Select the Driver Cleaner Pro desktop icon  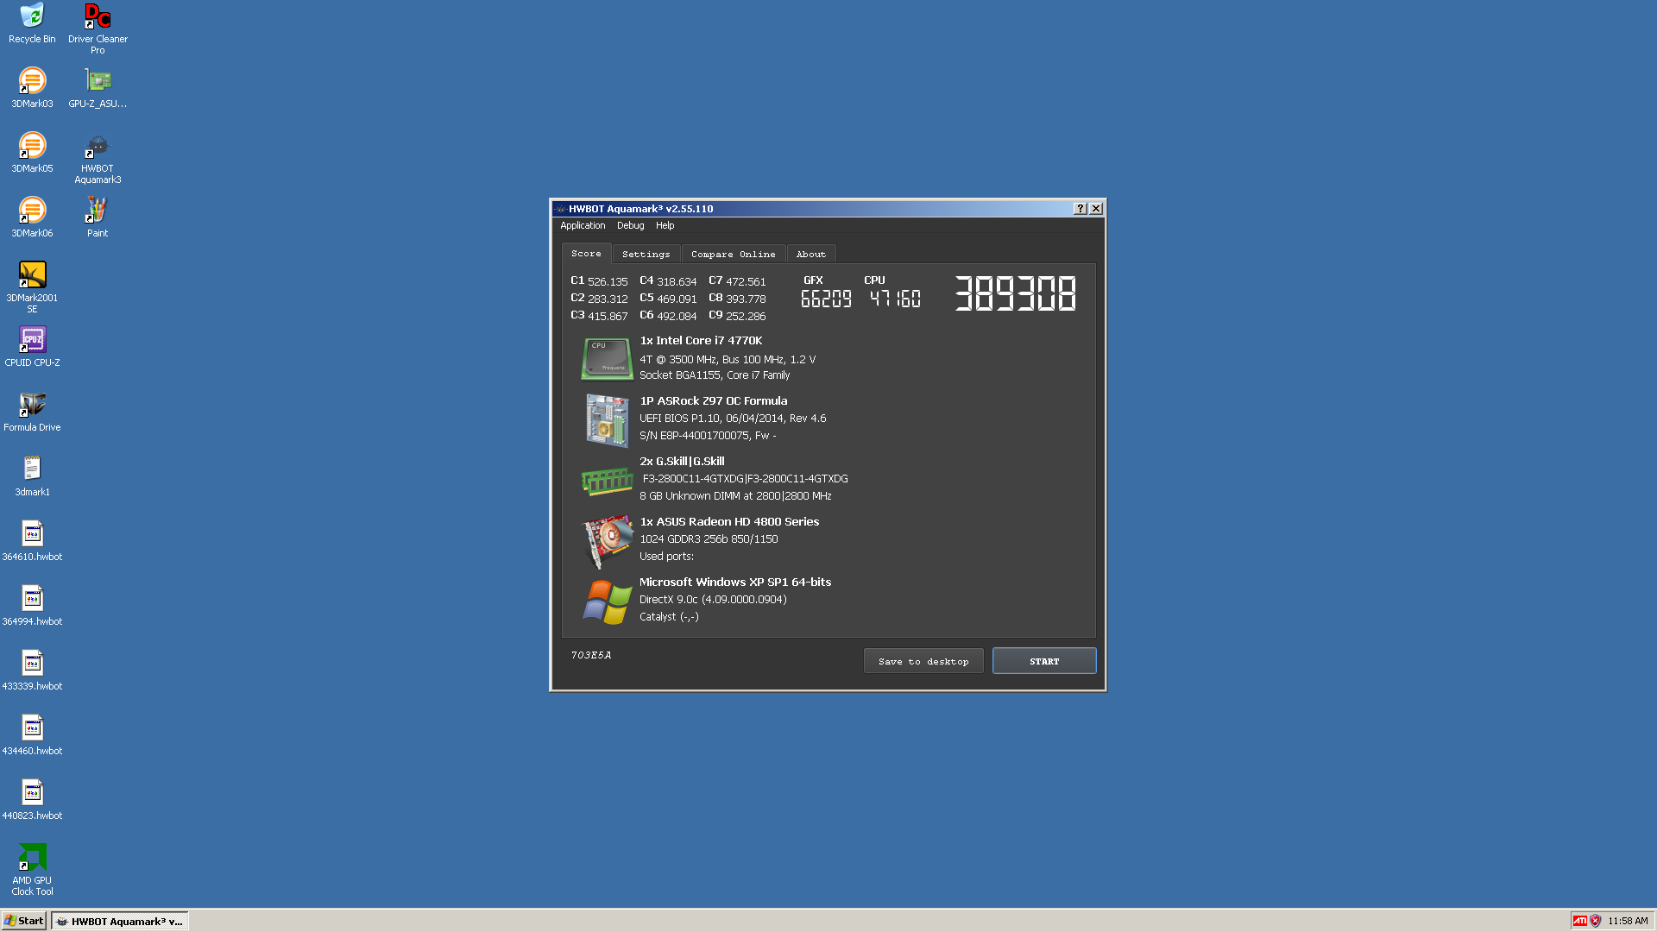[98, 28]
